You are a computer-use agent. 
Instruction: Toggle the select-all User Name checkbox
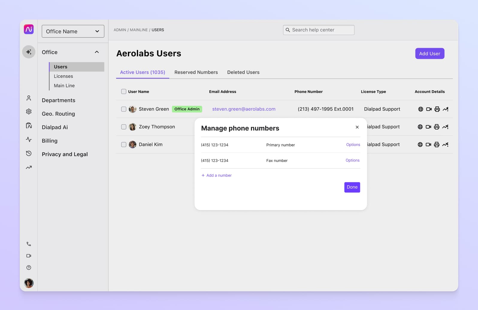(x=124, y=91)
